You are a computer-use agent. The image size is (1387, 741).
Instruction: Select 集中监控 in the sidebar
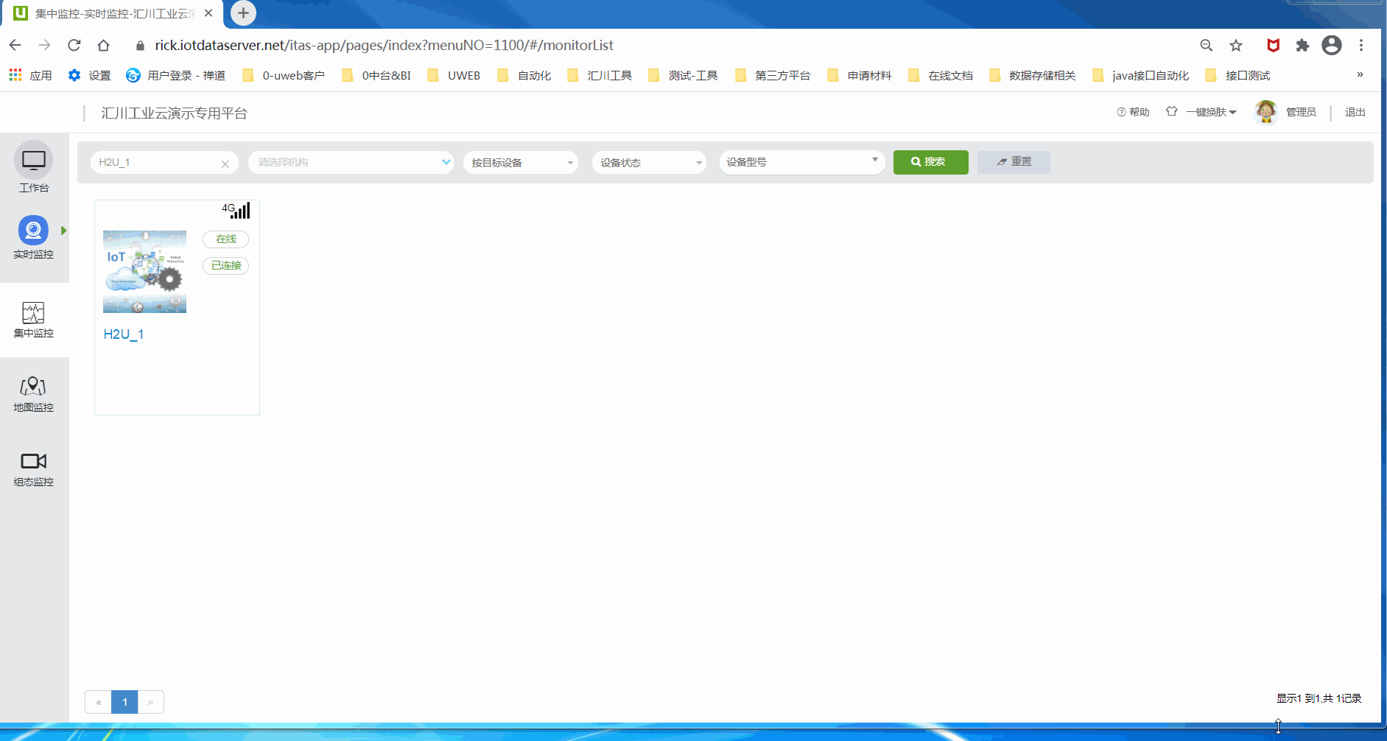pos(33,320)
